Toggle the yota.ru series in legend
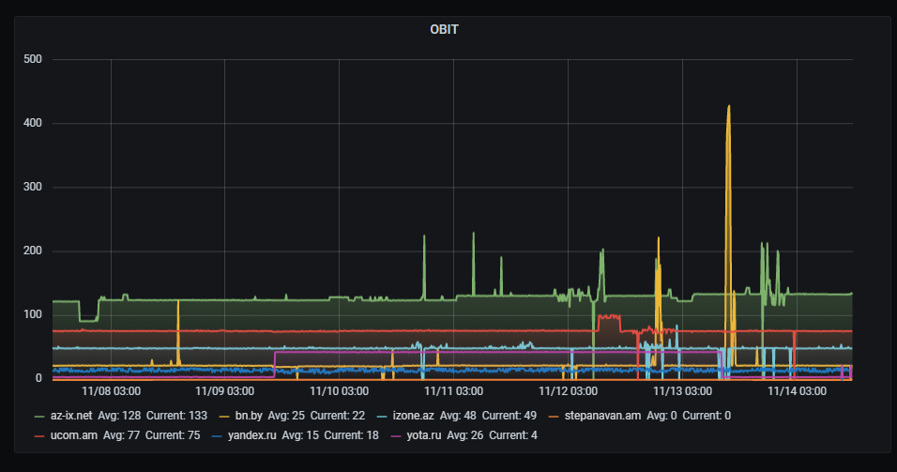 click(x=424, y=434)
